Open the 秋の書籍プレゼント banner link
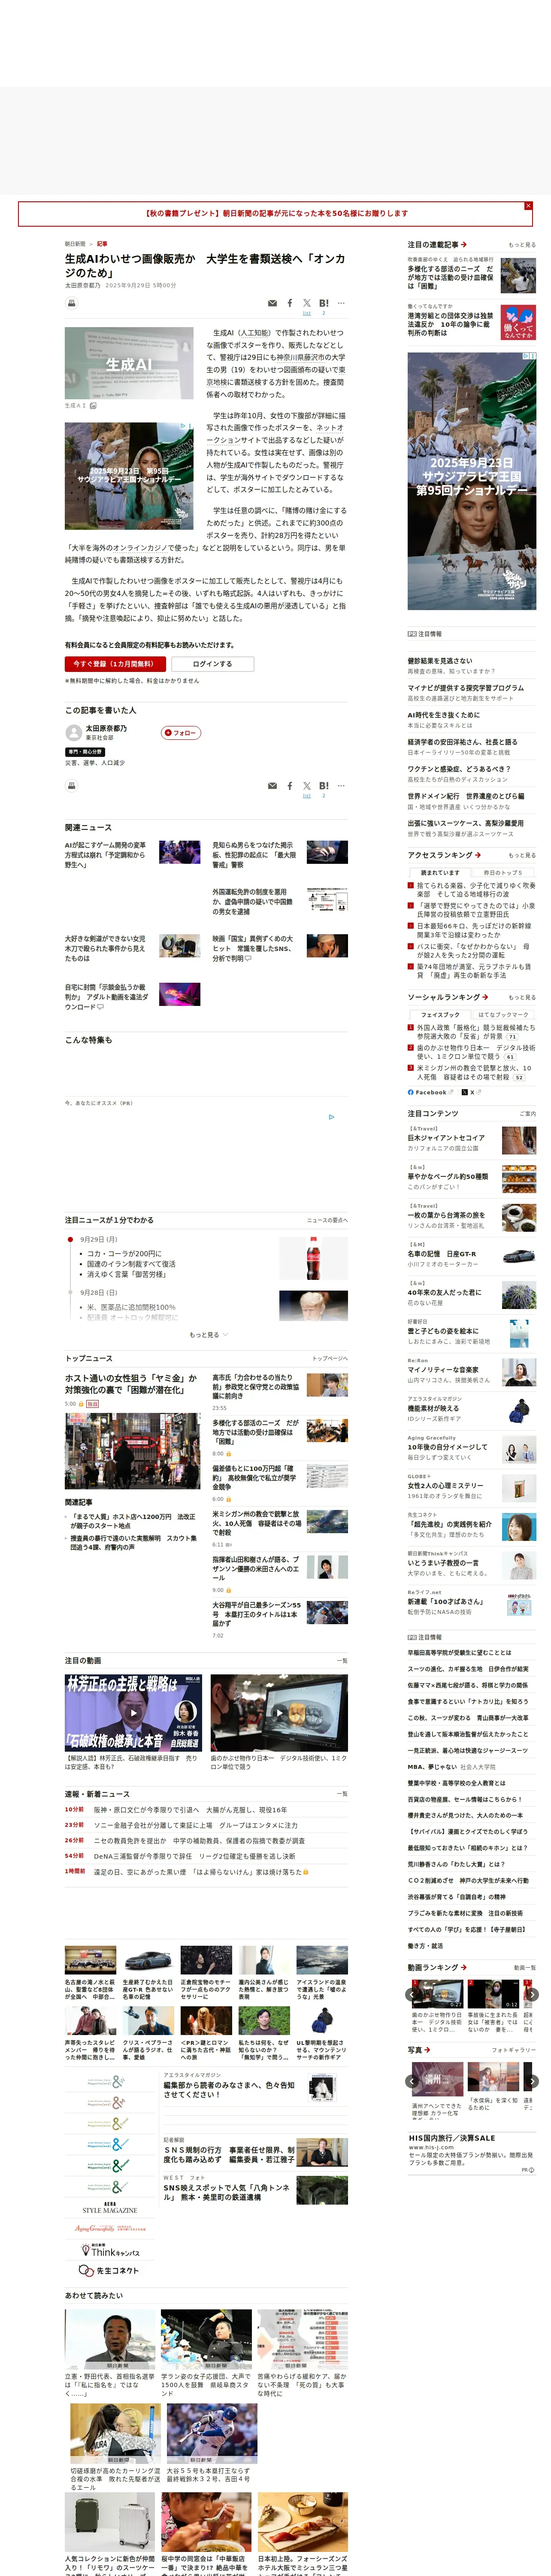 (275, 213)
